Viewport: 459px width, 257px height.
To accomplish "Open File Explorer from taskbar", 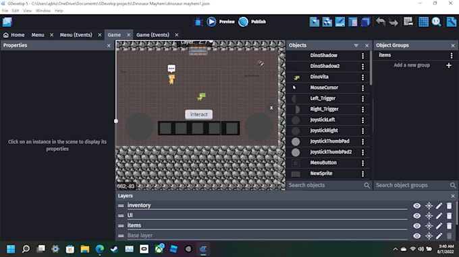I will click(85, 249).
